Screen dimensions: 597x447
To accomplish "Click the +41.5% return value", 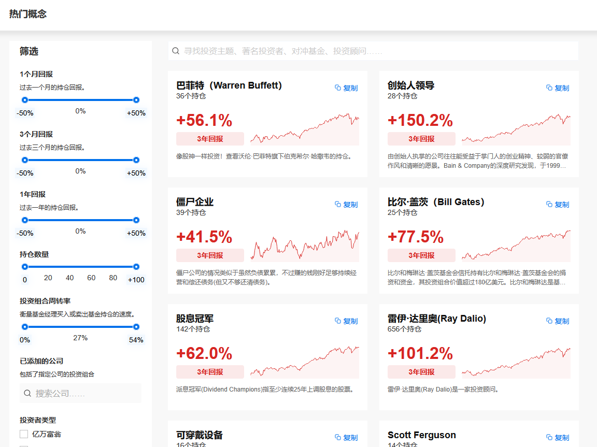I will coord(204,237).
